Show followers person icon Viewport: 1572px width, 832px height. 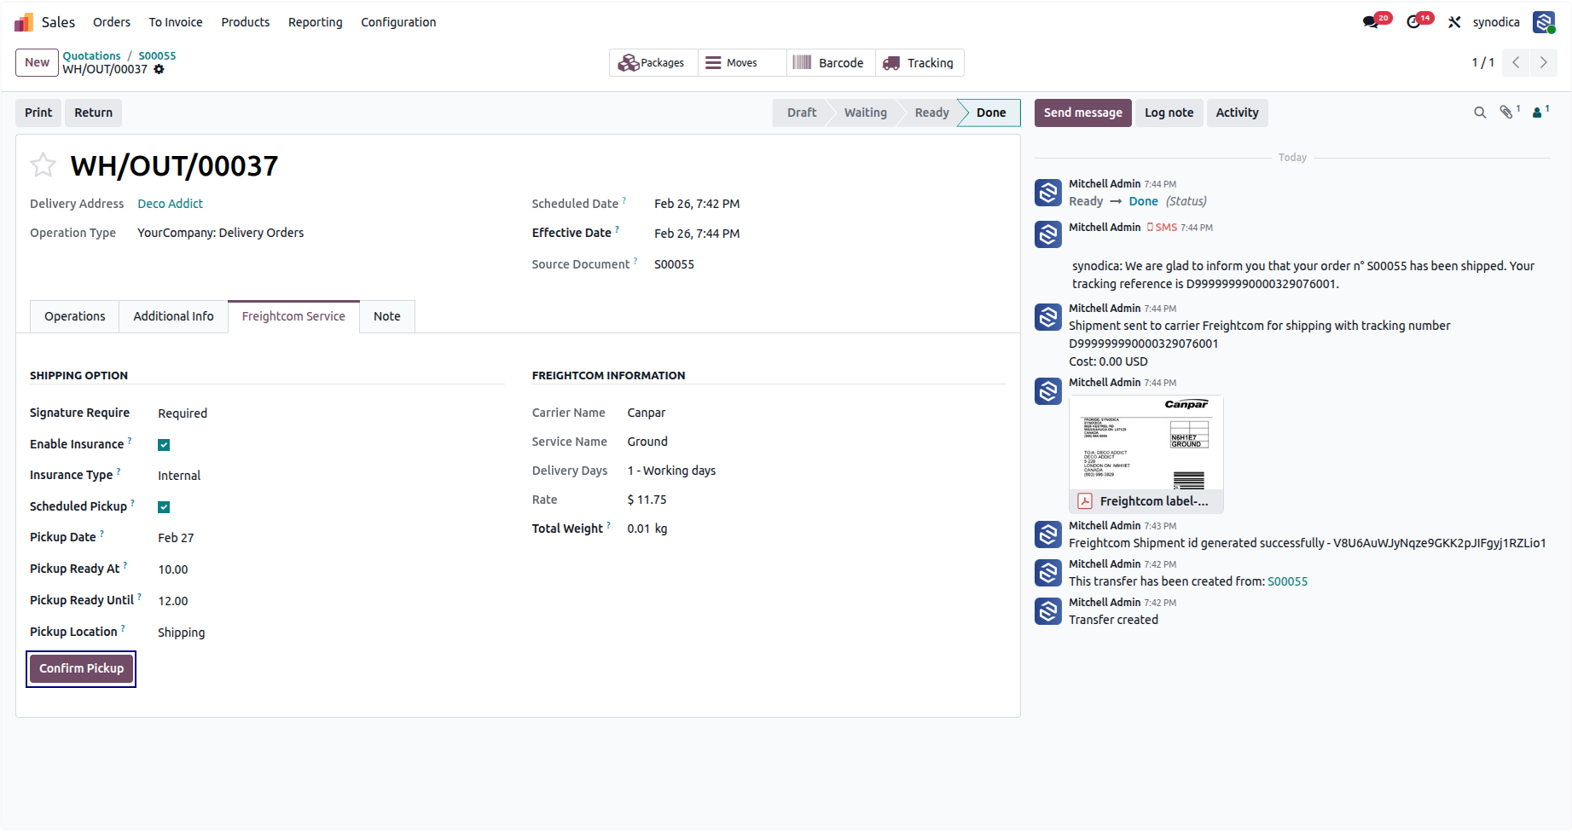1539,113
